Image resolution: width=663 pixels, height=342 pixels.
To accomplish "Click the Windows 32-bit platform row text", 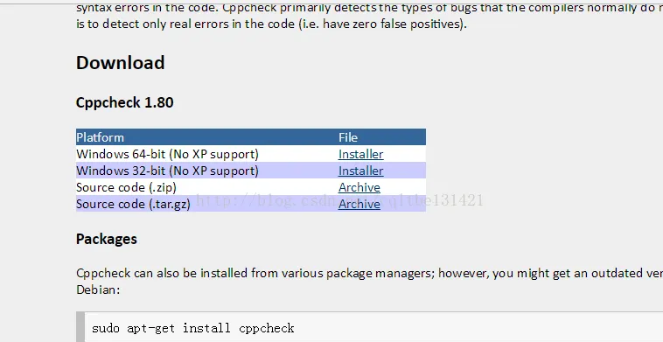I will click(x=167, y=171).
